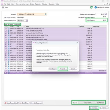Open detail arrow for 28/11/2025 EFT row

[9, 53]
